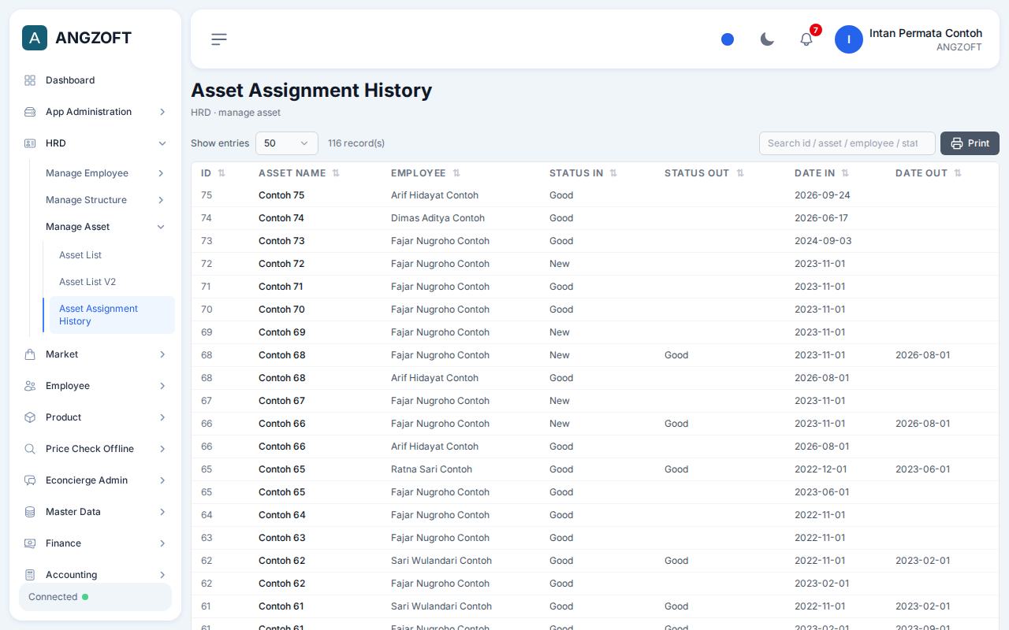Click Date In 2026-09-24 cell
The width and height of the screenshot is (1009, 630).
pos(822,195)
